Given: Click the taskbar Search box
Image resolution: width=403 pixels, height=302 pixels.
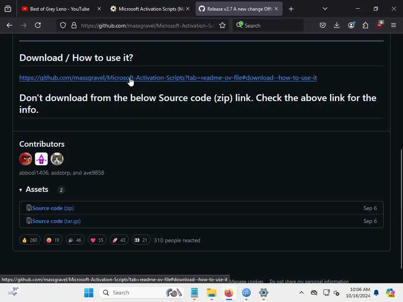Looking at the screenshot, I should point(142,293).
